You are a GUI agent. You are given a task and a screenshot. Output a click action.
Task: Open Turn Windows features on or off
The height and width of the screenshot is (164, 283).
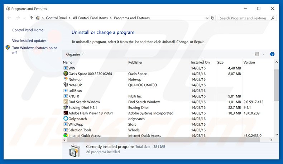[34, 50]
